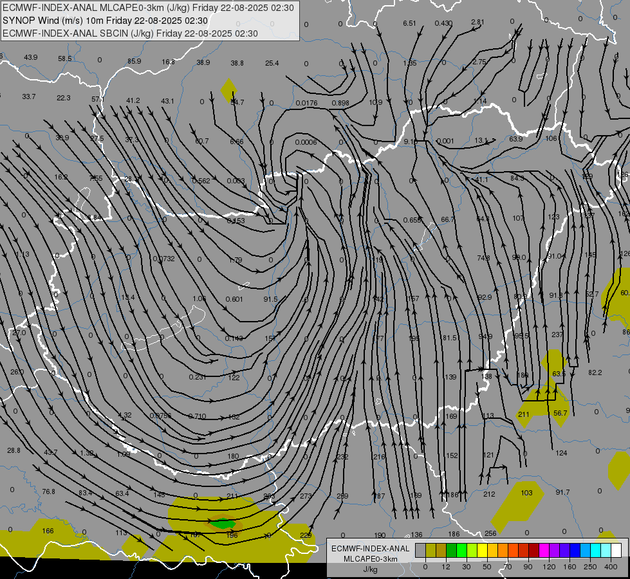Click the map value 83.4
Viewport: 630px width, 579px height.
85,493
